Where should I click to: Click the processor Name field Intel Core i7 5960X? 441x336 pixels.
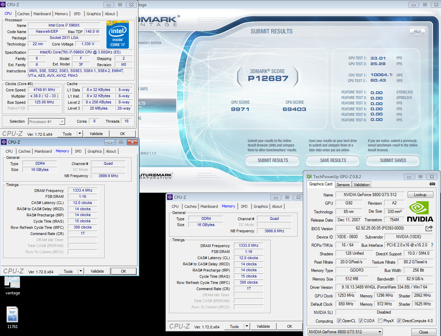(64, 25)
